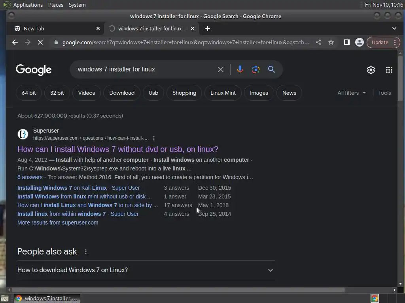This screenshot has height=303, width=405.
Task: Open How can I install Windows 7 result
Action: (118, 149)
